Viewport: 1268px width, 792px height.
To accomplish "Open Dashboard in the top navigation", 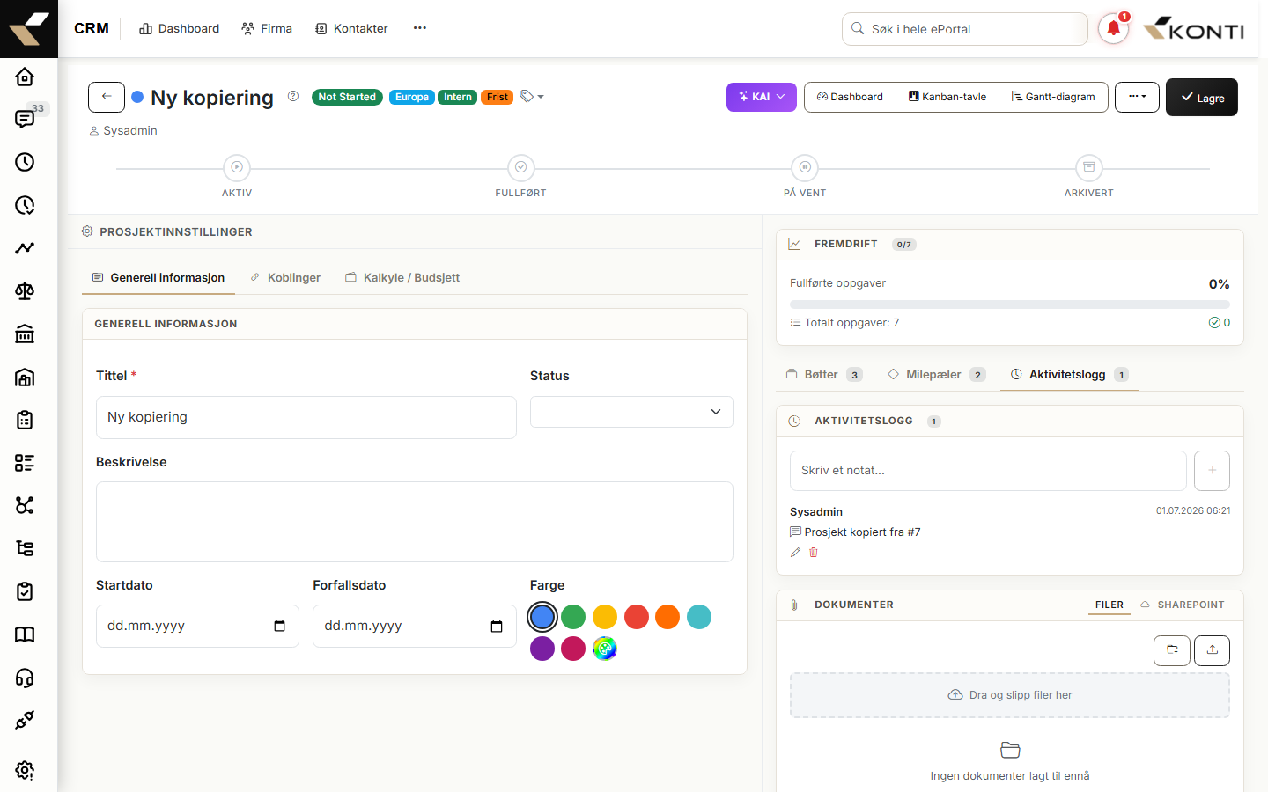I will click(x=179, y=28).
